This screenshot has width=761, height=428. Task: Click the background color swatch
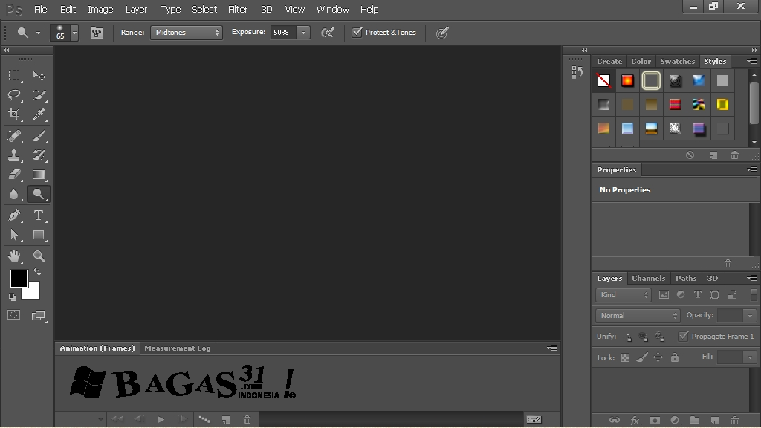click(x=33, y=293)
